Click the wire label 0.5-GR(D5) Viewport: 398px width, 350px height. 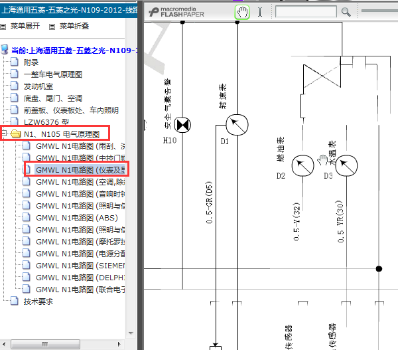point(209,203)
